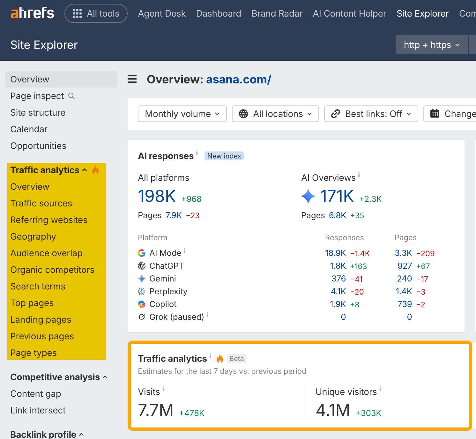Open the Monthly volume dropdown
The image size is (476, 439).
[182, 114]
